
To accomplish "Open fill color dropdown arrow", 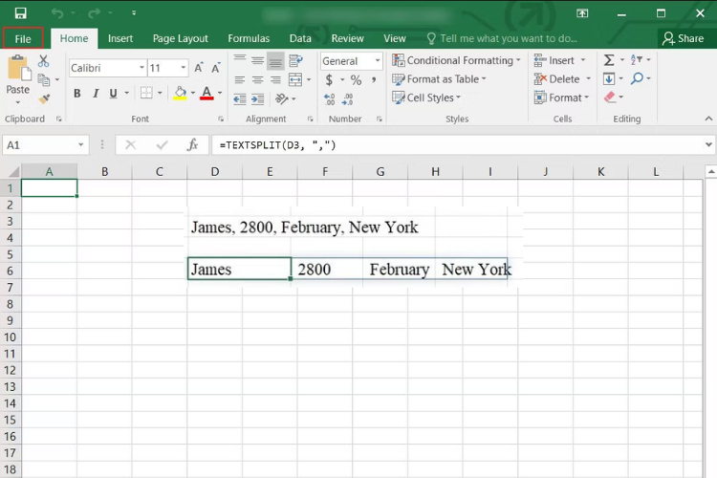I will point(193,93).
